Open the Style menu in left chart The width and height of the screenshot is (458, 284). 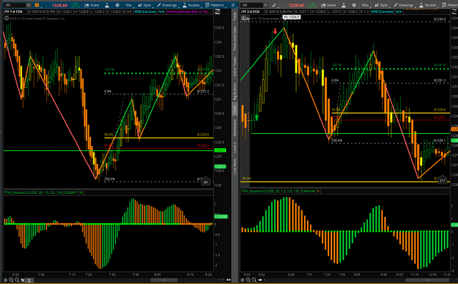[145, 5]
